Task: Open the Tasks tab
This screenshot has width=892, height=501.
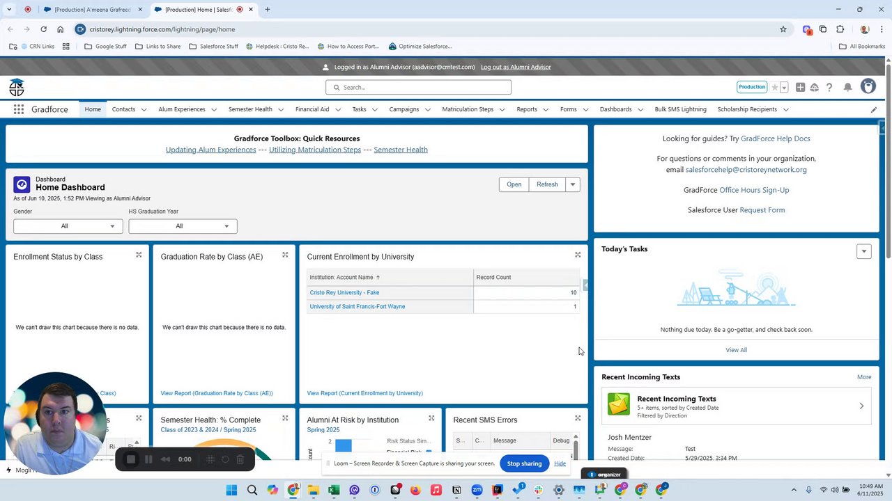Action: click(359, 109)
